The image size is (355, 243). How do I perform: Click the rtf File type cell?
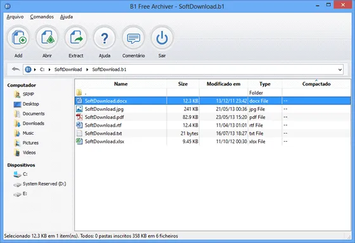click(256, 125)
